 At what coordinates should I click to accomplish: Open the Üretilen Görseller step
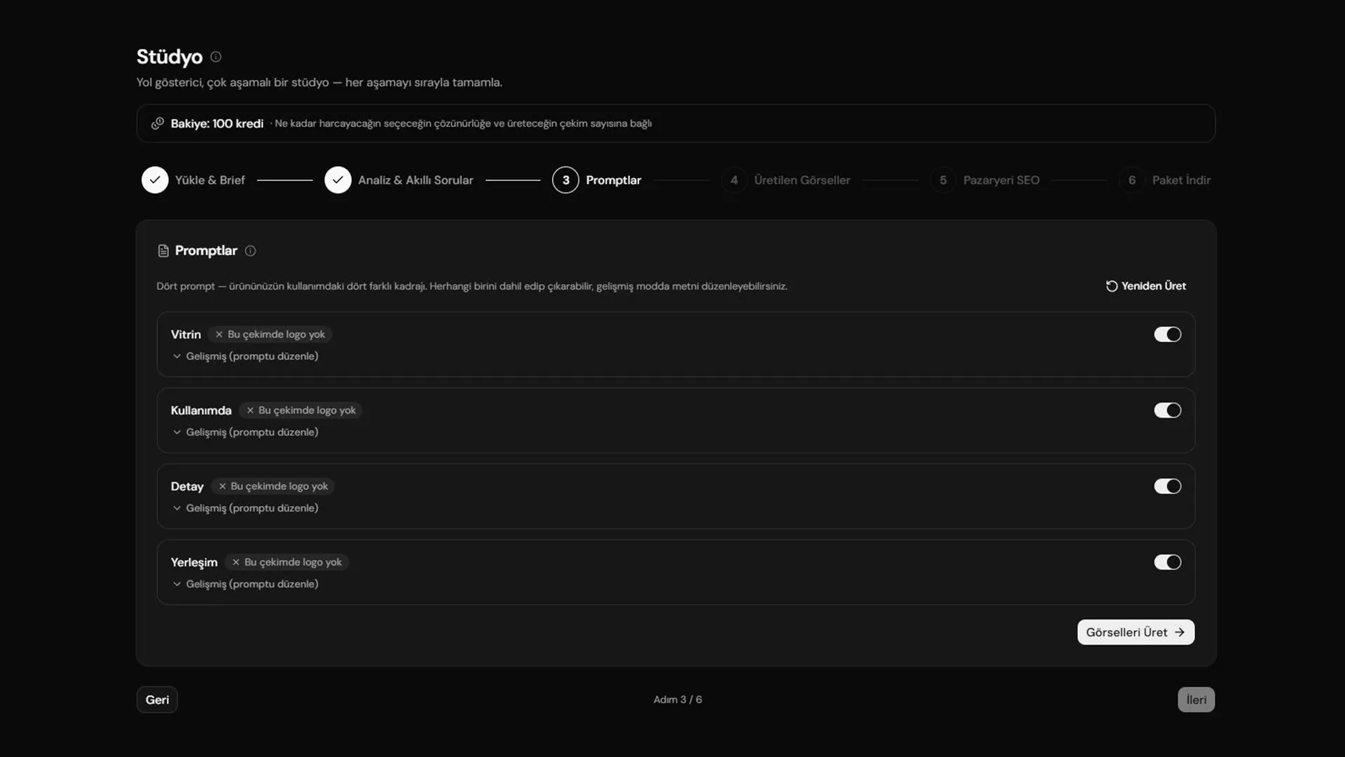pos(786,180)
